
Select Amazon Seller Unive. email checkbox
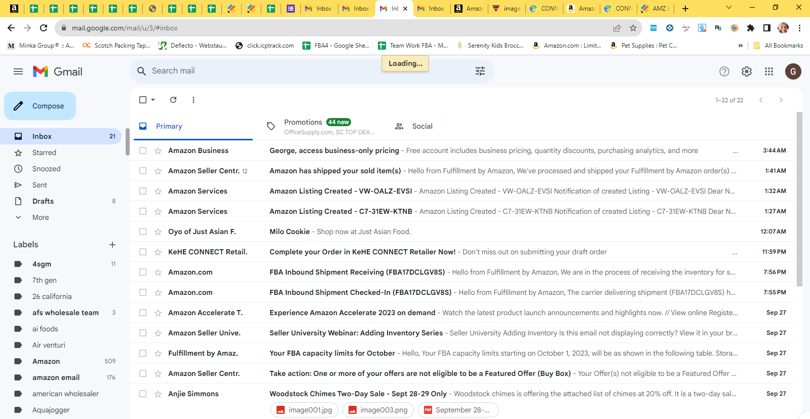click(143, 333)
